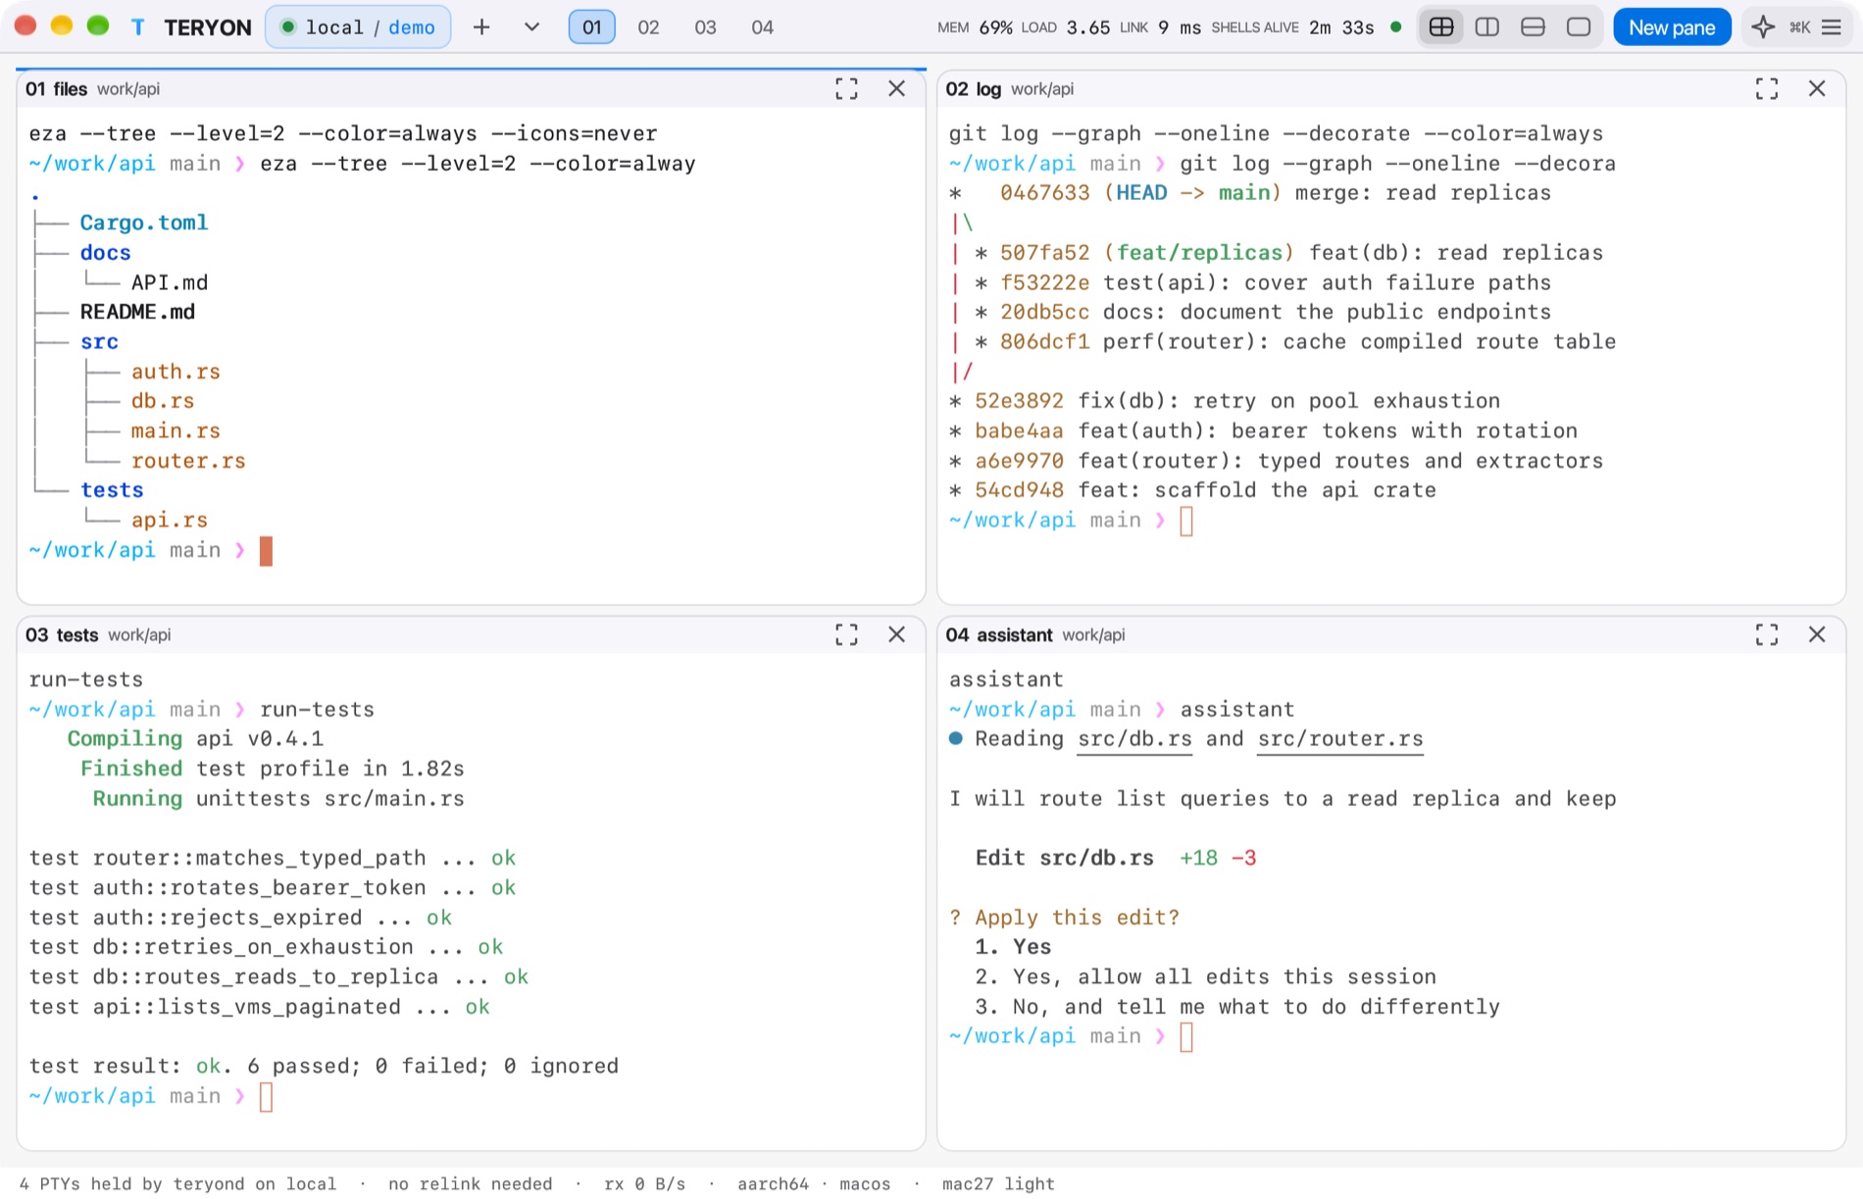Select pane tab 04
1863x1199 pixels.
click(x=762, y=27)
